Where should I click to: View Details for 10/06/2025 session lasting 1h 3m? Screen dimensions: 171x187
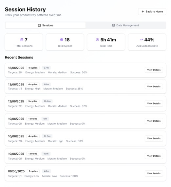point(154,138)
